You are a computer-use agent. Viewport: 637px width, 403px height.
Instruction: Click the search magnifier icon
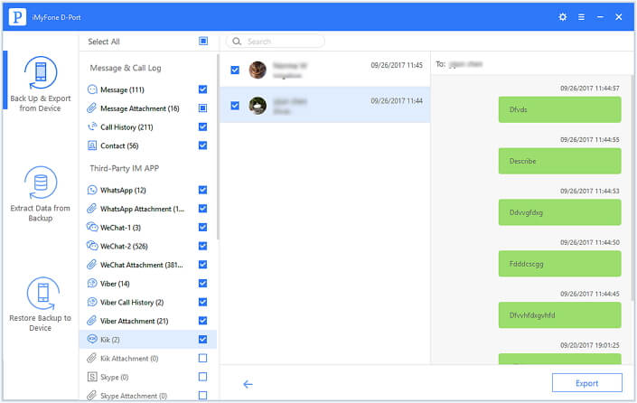[x=237, y=41]
